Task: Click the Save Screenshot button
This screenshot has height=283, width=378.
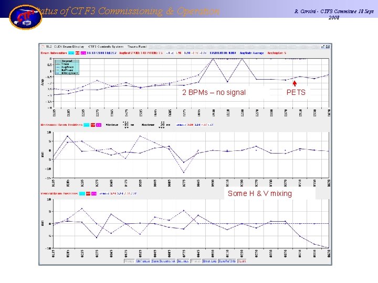Action: pyautogui.click(x=163, y=261)
